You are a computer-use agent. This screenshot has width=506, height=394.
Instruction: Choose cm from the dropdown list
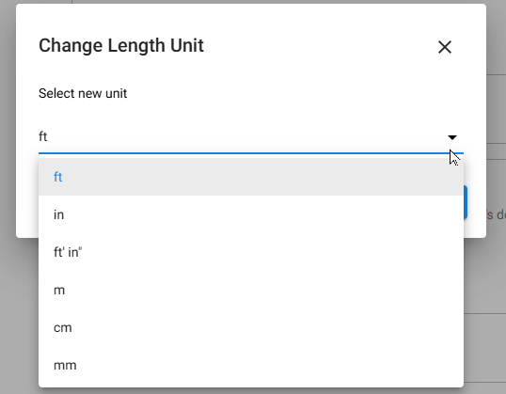[251, 327]
